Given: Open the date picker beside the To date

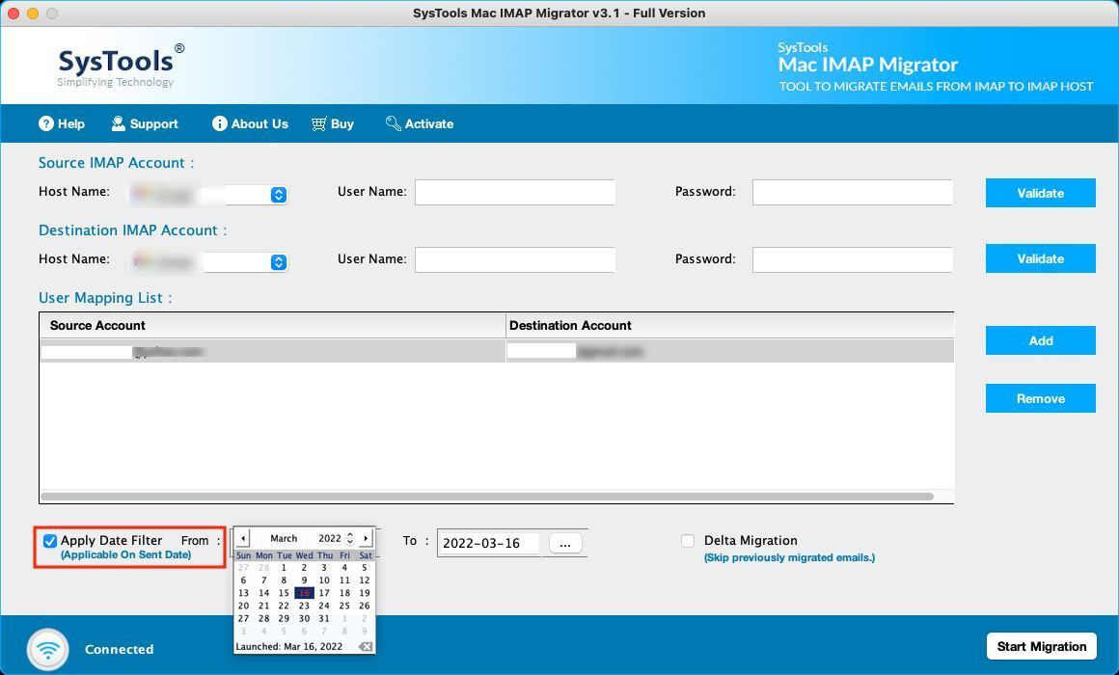Looking at the screenshot, I should click(x=565, y=544).
